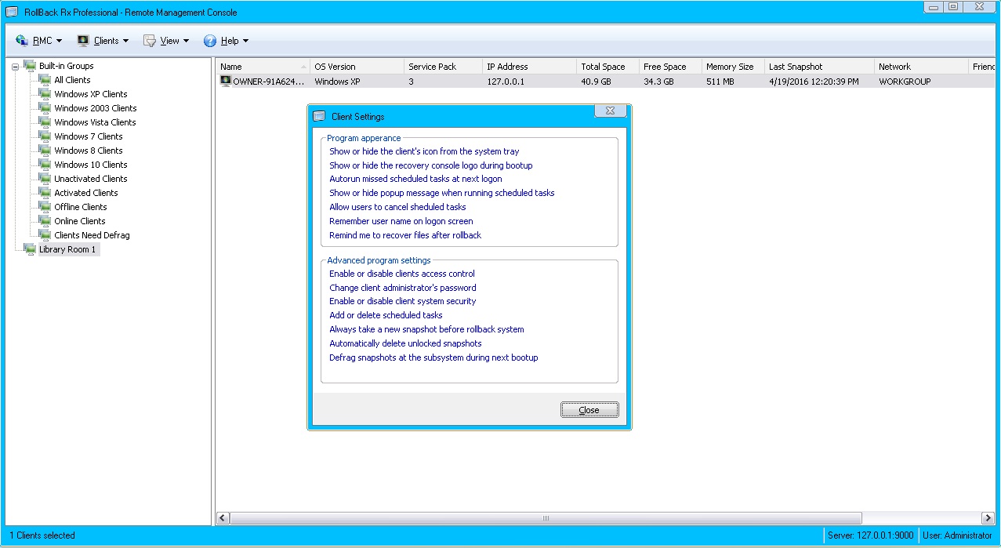This screenshot has width=1001, height=548.
Task: Click the OWNER-91A624 client computer icon
Action: 226,81
